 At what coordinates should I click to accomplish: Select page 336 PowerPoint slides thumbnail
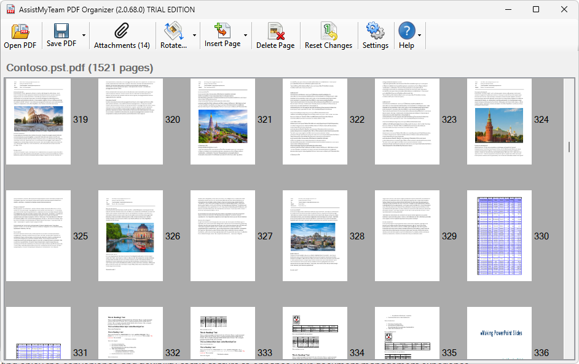pyautogui.click(x=499, y=333)
